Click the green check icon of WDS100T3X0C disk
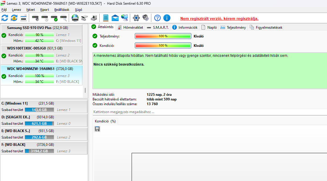The image size is (327, 181). 4,56
